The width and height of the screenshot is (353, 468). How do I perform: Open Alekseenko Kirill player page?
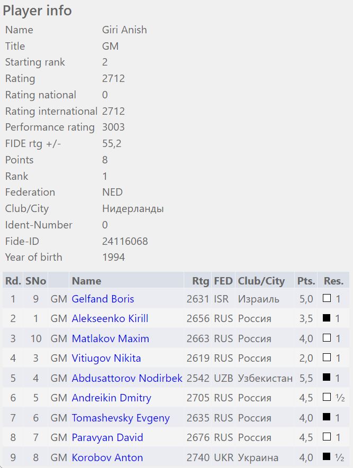tap(110, 318)
